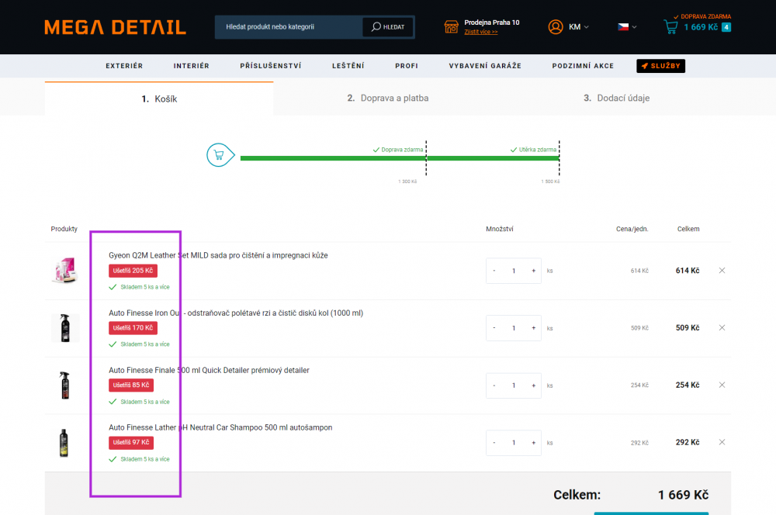Click the Prodejna Praha 10 store icon
This screenshot has width=776, height=515.
tap(451, 26)
